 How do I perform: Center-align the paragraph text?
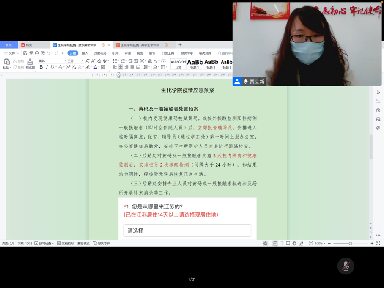click(x=121, y=67)
